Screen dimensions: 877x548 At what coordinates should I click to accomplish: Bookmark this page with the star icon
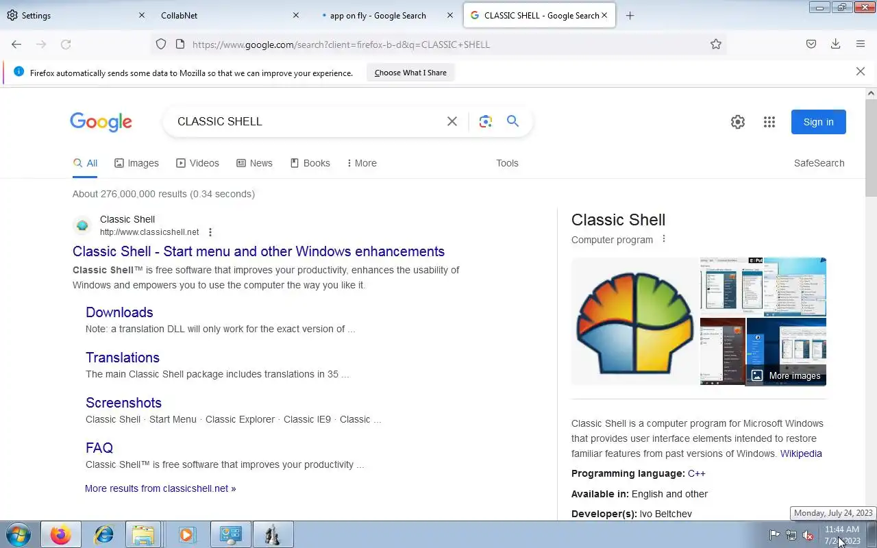click(x=716, y=44)
